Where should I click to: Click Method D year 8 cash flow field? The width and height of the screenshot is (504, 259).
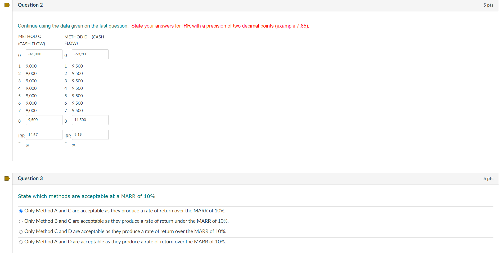point(90,120)
